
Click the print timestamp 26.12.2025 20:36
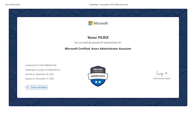click(13, 5)
